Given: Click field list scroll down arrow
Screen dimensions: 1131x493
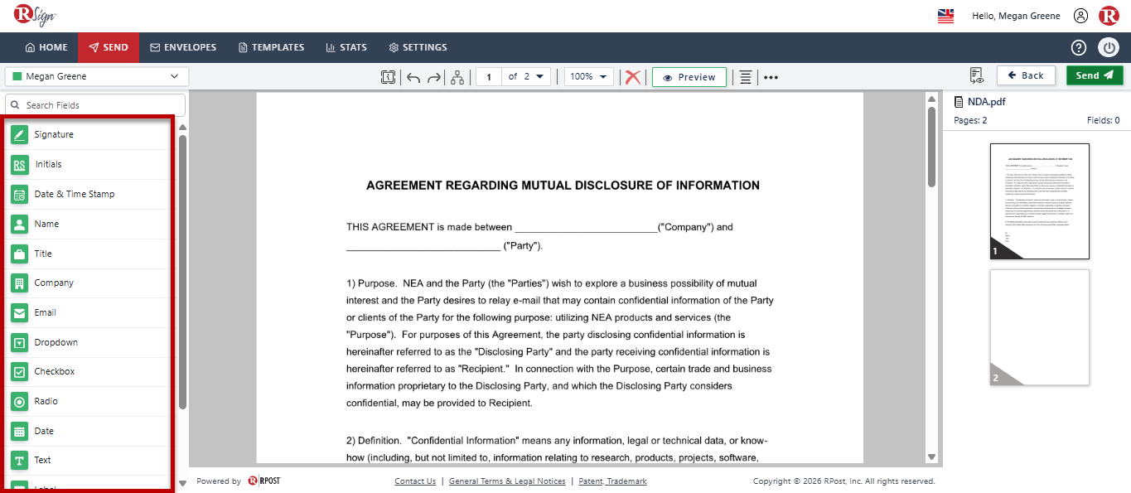Looking at the screenshot, I should pyautogui.click(x=182, y=483).
